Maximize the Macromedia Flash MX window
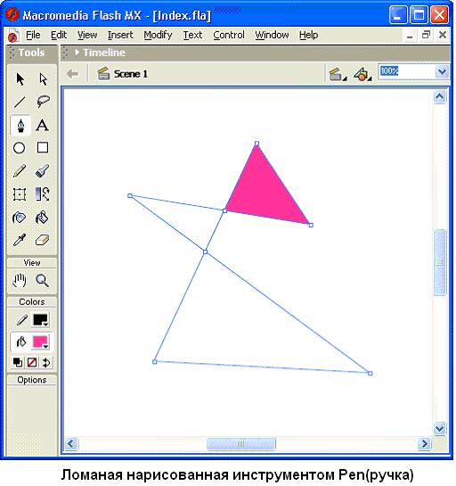The image size is (456, 486). [x=419, y=15]
